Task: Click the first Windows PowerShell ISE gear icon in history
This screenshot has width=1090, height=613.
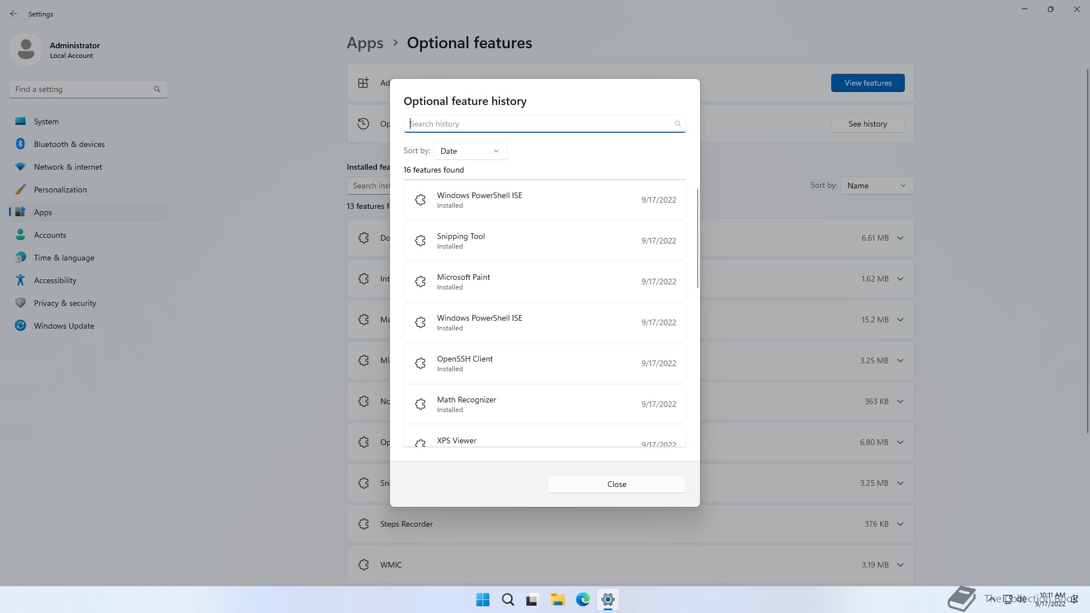Action: click(420, 200)
